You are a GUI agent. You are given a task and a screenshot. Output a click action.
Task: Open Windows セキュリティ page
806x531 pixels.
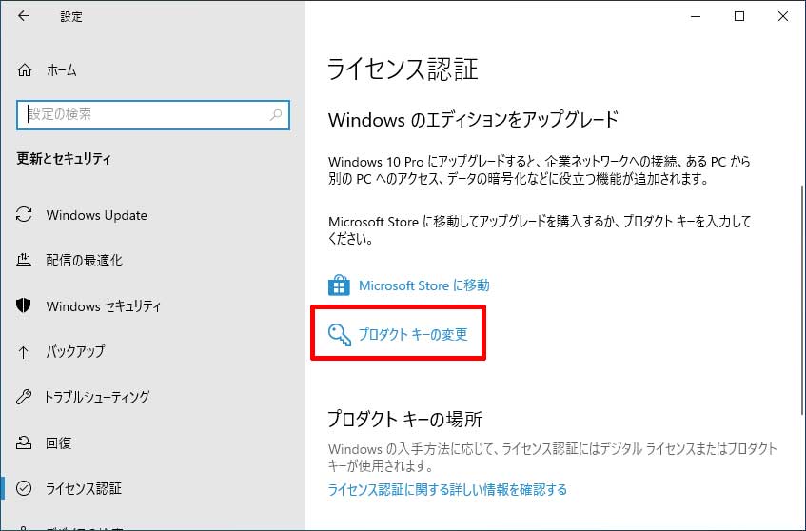104,306
